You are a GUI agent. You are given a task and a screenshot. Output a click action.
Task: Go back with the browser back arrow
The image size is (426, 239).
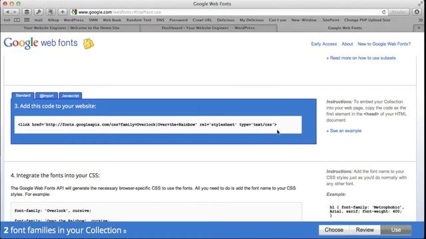pyautogui.click(x=7, y=12)
